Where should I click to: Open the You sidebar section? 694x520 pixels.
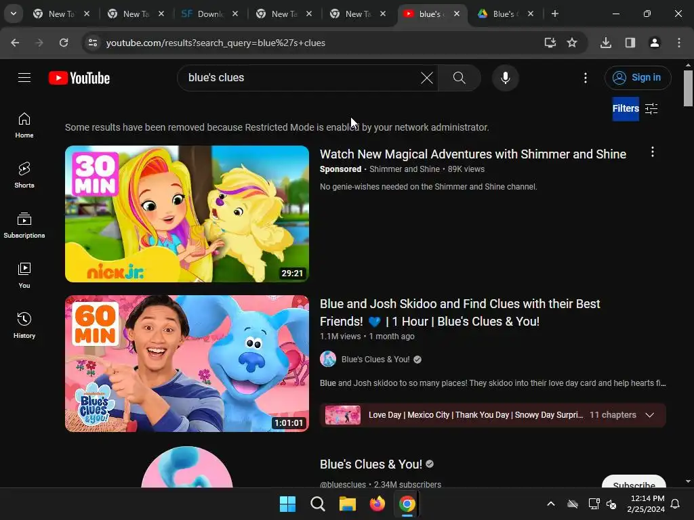tap(24, 275)
